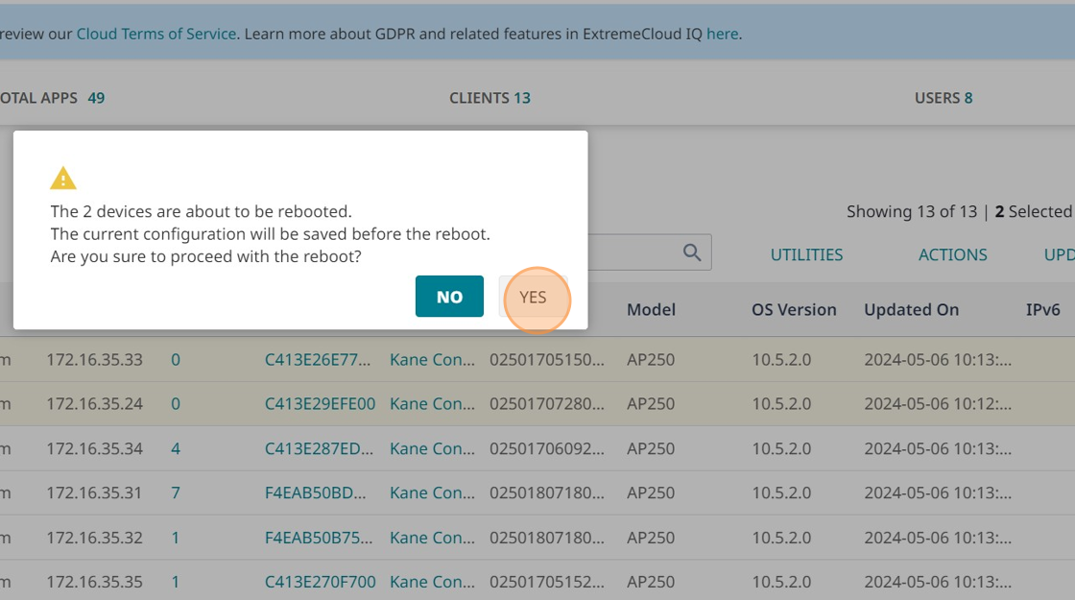Screen dimensions: 1075x600
Task: Select IP address 172.16.35.33
Action: pyautogui.click(x=95, y=359)
